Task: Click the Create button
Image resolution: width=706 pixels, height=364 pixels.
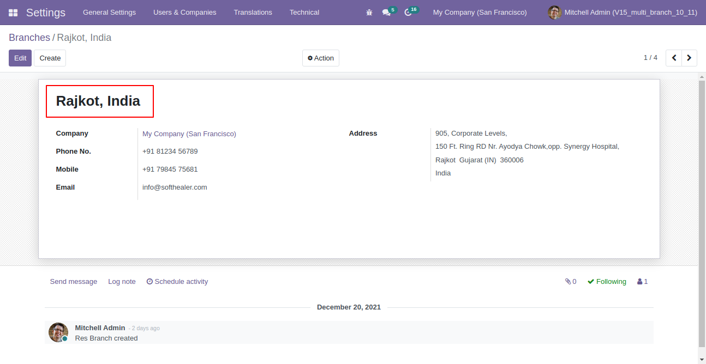Action: (50, 58)
